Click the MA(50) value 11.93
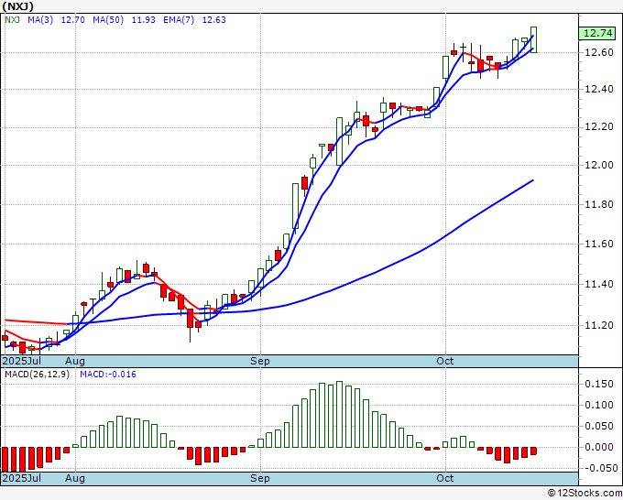Screen dimensions: 623x500 pos(143,19)
